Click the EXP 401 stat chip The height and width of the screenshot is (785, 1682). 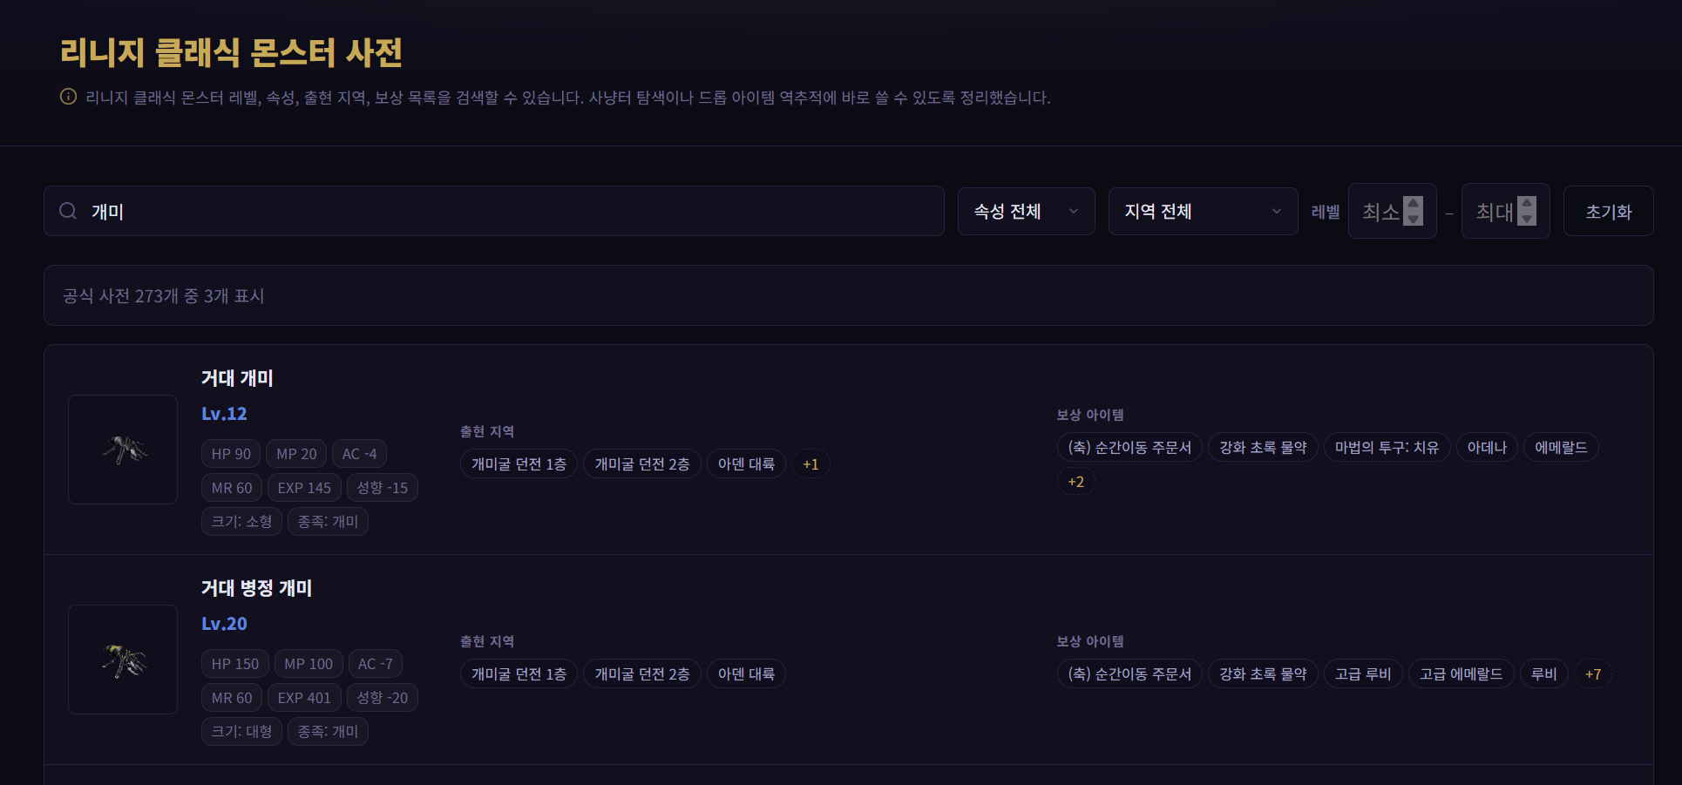(x=304, y=698)
